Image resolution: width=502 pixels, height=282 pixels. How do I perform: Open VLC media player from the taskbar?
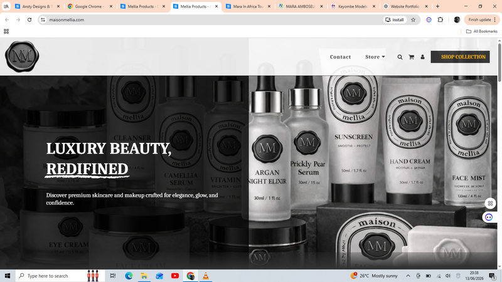[206, 276]
